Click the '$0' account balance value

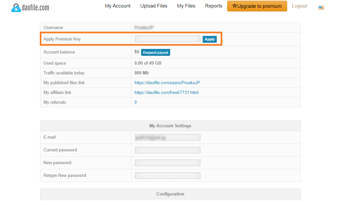(x=137, y=52)
